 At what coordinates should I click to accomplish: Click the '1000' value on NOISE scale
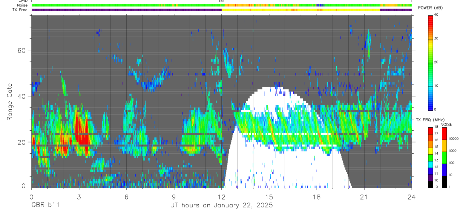click(x=453, y=151)
